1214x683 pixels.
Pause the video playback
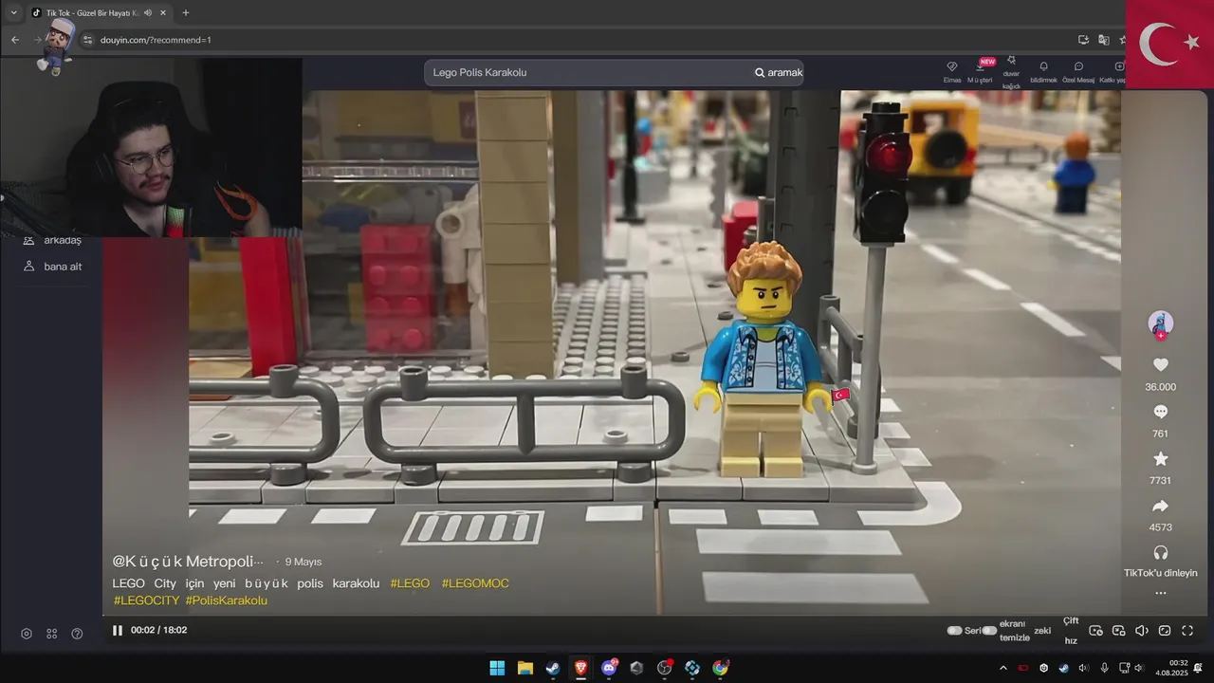pyautogui.click(x=118, y=630)
